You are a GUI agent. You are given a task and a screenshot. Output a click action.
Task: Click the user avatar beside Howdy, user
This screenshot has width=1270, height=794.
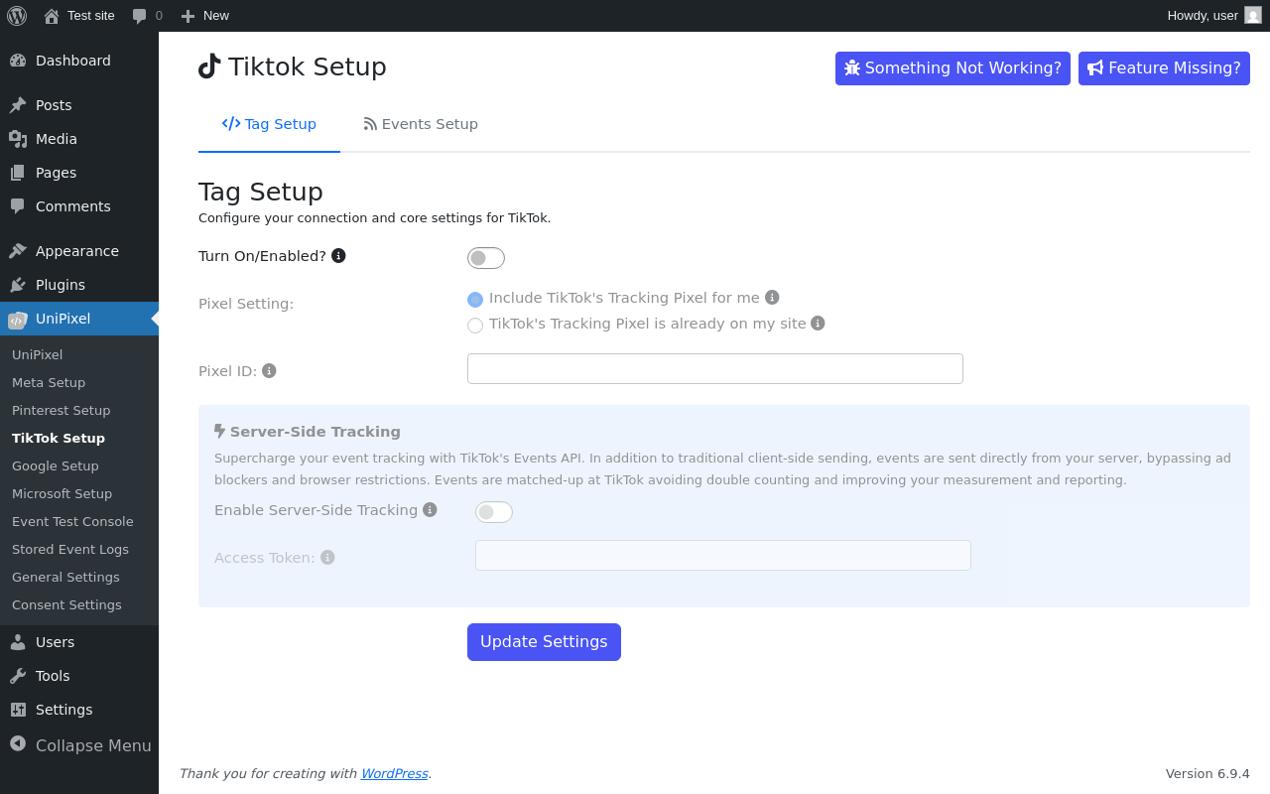[1253, 15]
